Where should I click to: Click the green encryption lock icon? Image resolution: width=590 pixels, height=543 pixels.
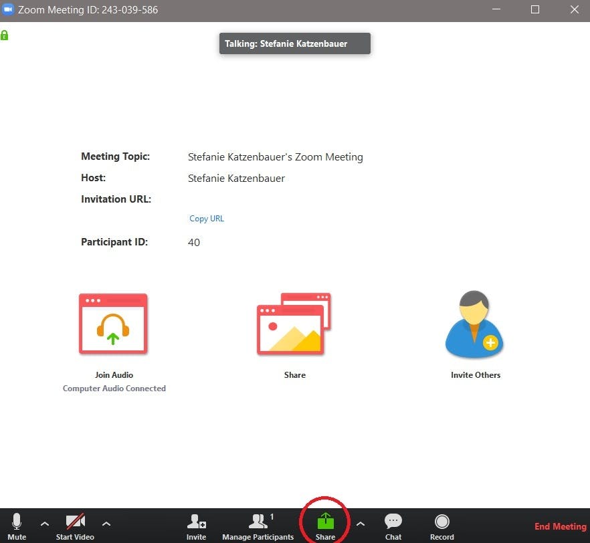coord(4,35)
